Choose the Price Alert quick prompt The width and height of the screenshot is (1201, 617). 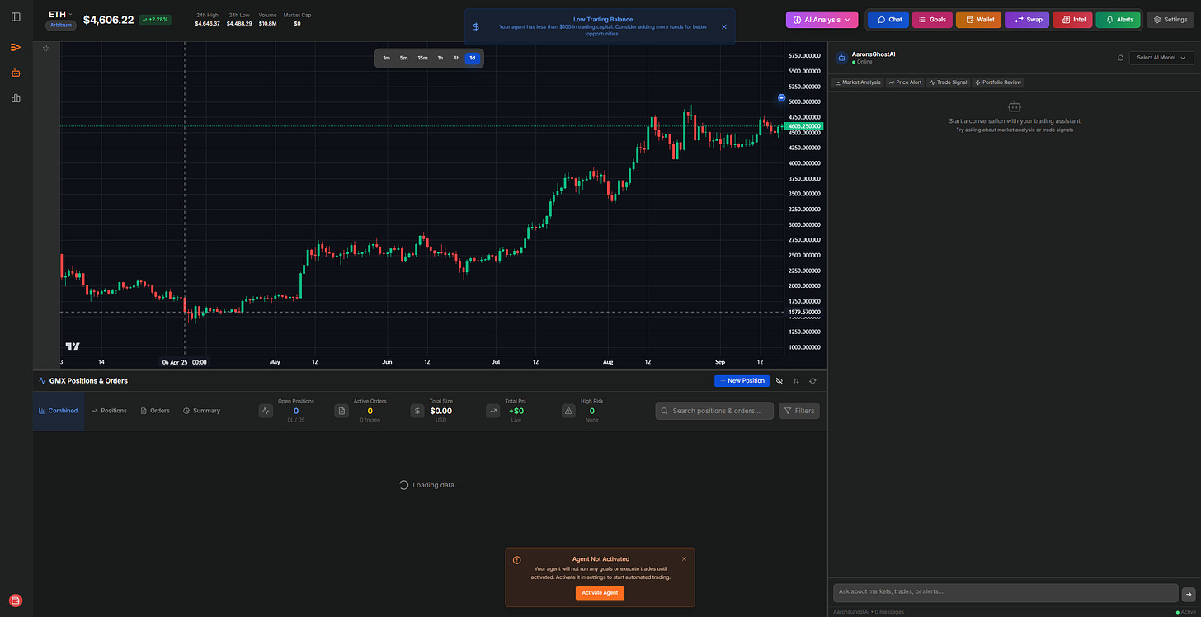point(905,82)
